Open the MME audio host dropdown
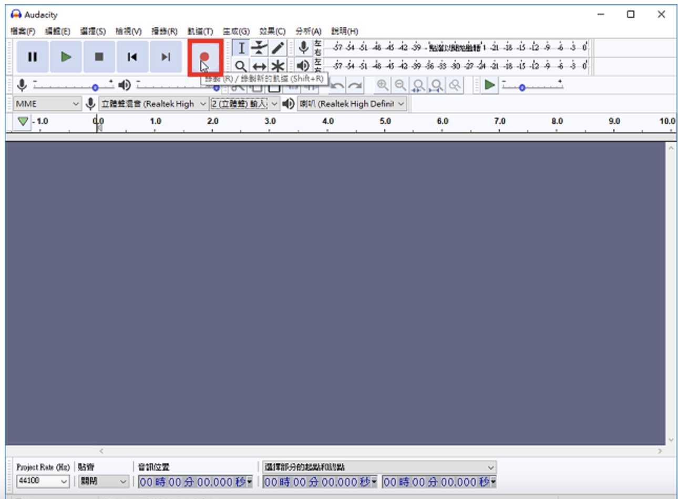 (x=47, y=104)
